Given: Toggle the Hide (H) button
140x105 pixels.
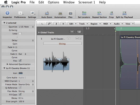Looking at the screenshot, I should tap(63, 24).
